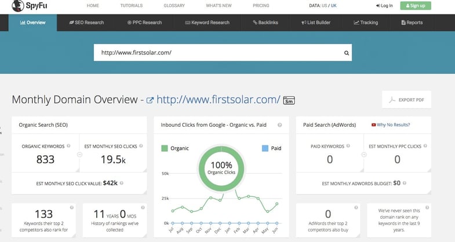455x242 pixels.
Task: Click help icon next to Organic Search (SEO)
Action: pyautogui.click(x=141, y=124)
